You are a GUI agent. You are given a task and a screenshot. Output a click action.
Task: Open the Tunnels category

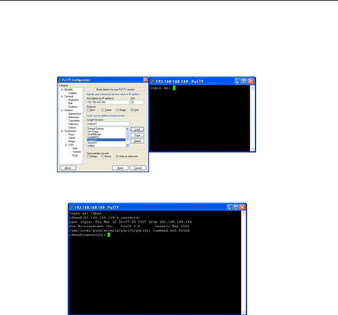tap(76, 152)
